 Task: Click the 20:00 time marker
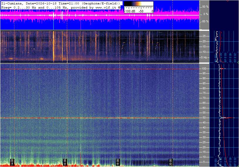170,162
